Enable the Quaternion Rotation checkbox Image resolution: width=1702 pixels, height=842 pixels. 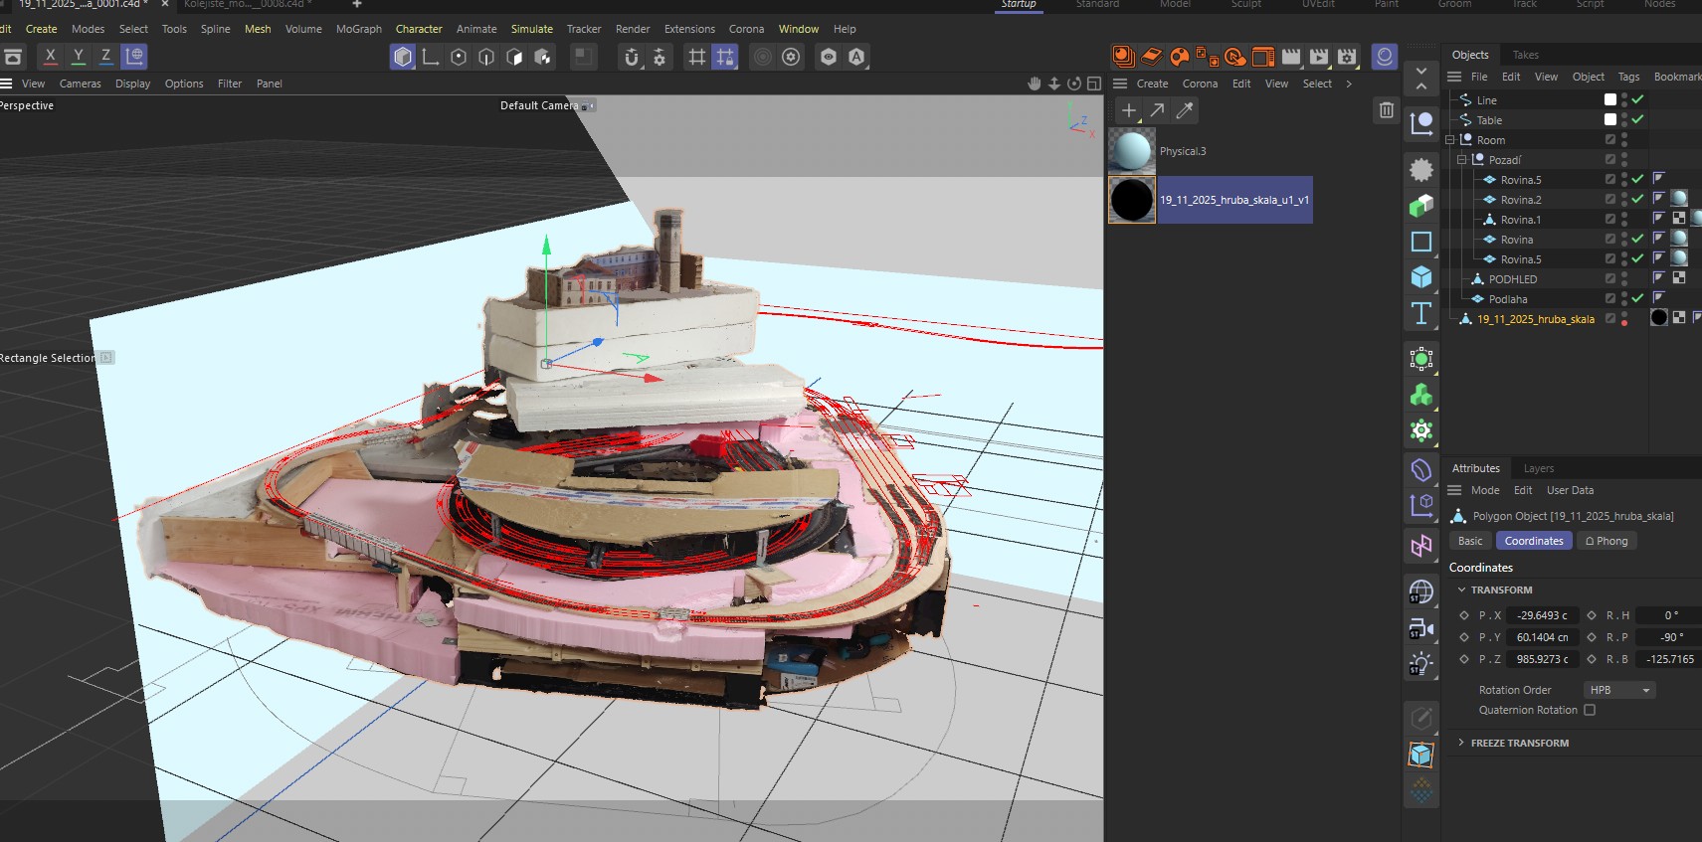pyautogui.click(x=1590, y=710)
